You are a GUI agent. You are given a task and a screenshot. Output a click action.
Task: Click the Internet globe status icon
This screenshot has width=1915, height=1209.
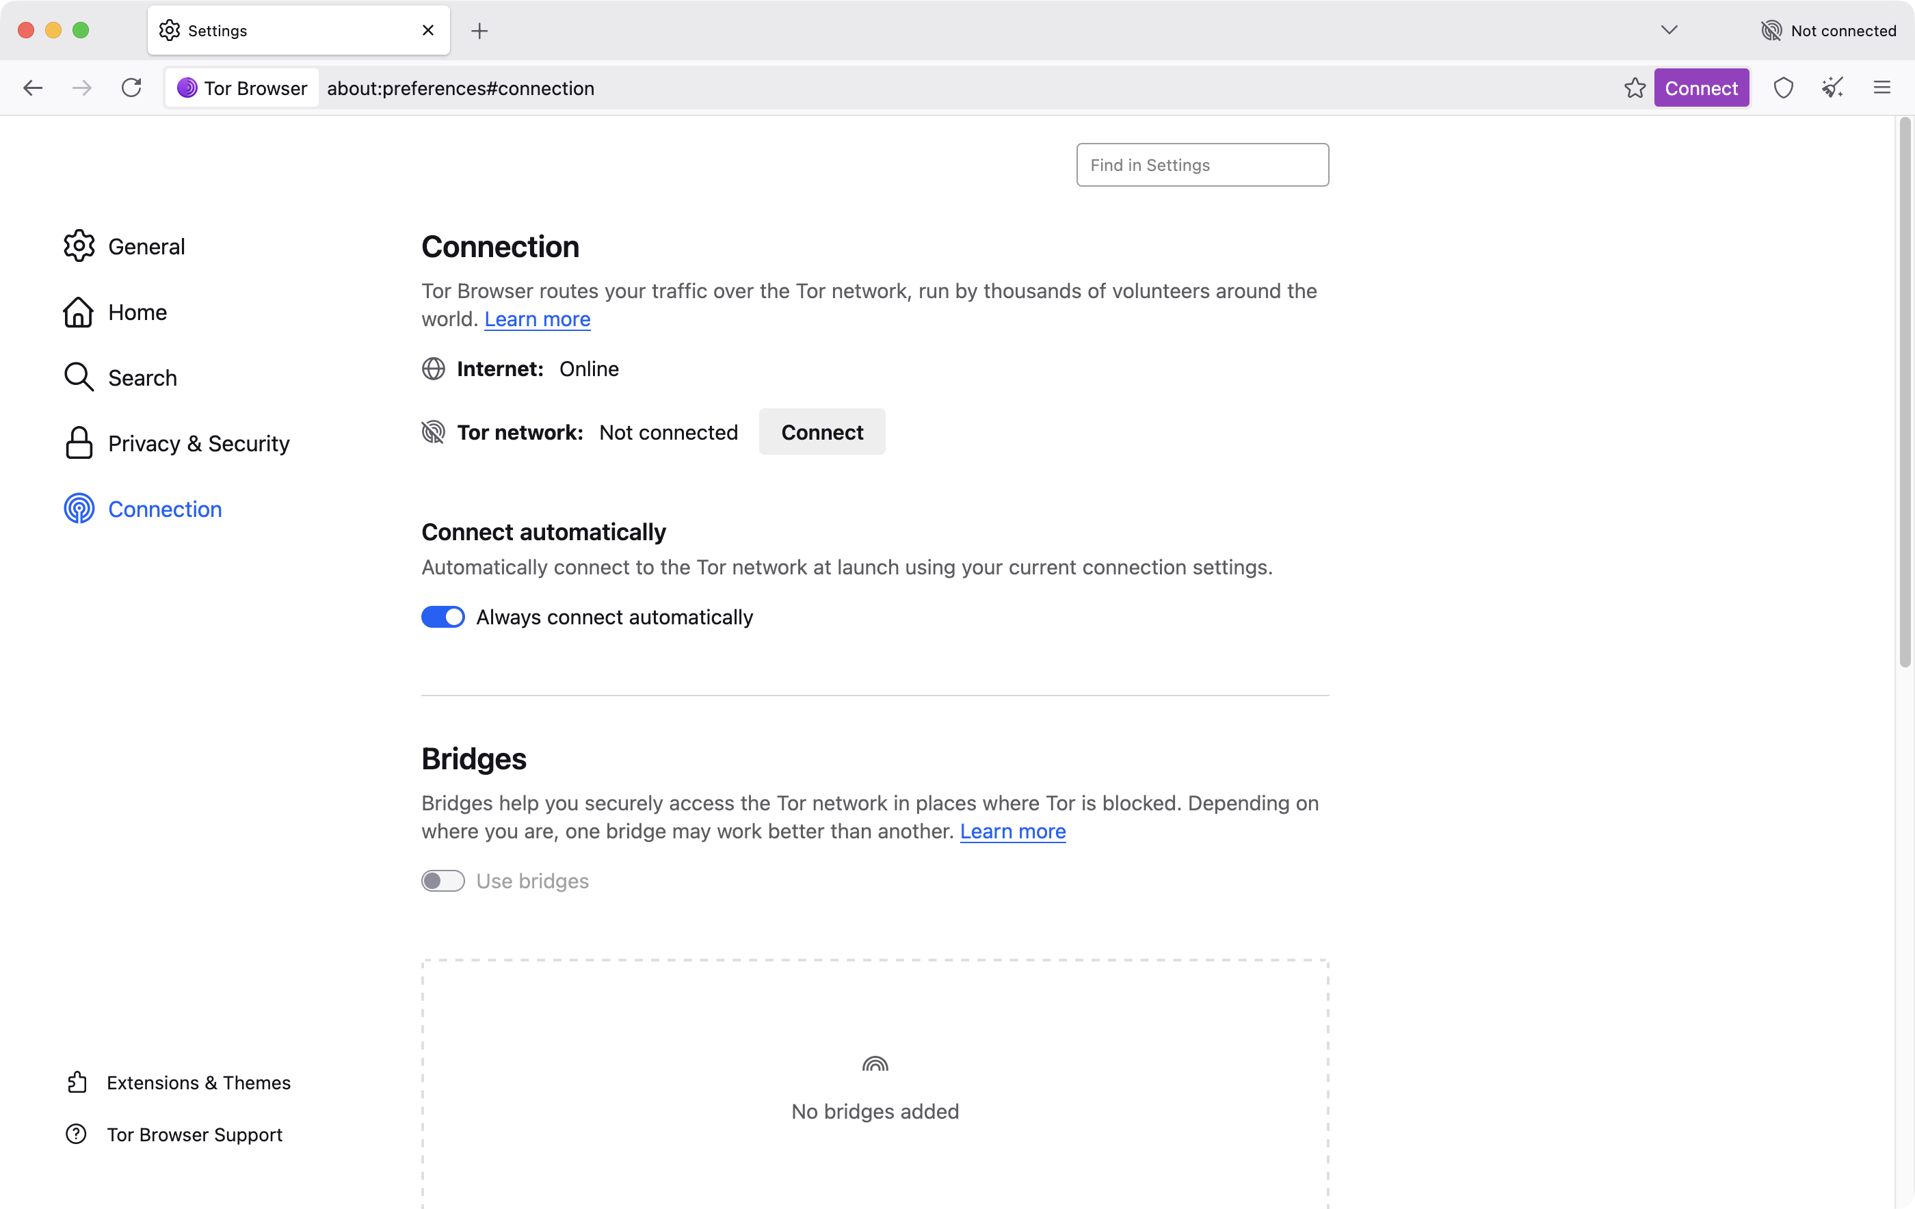click(x=434, y=369)
